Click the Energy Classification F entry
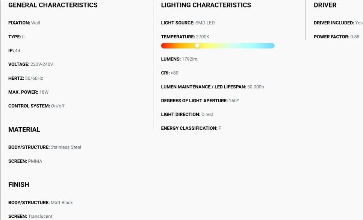The height and width of the screenshot is (220, 363). tap(191, 128)
